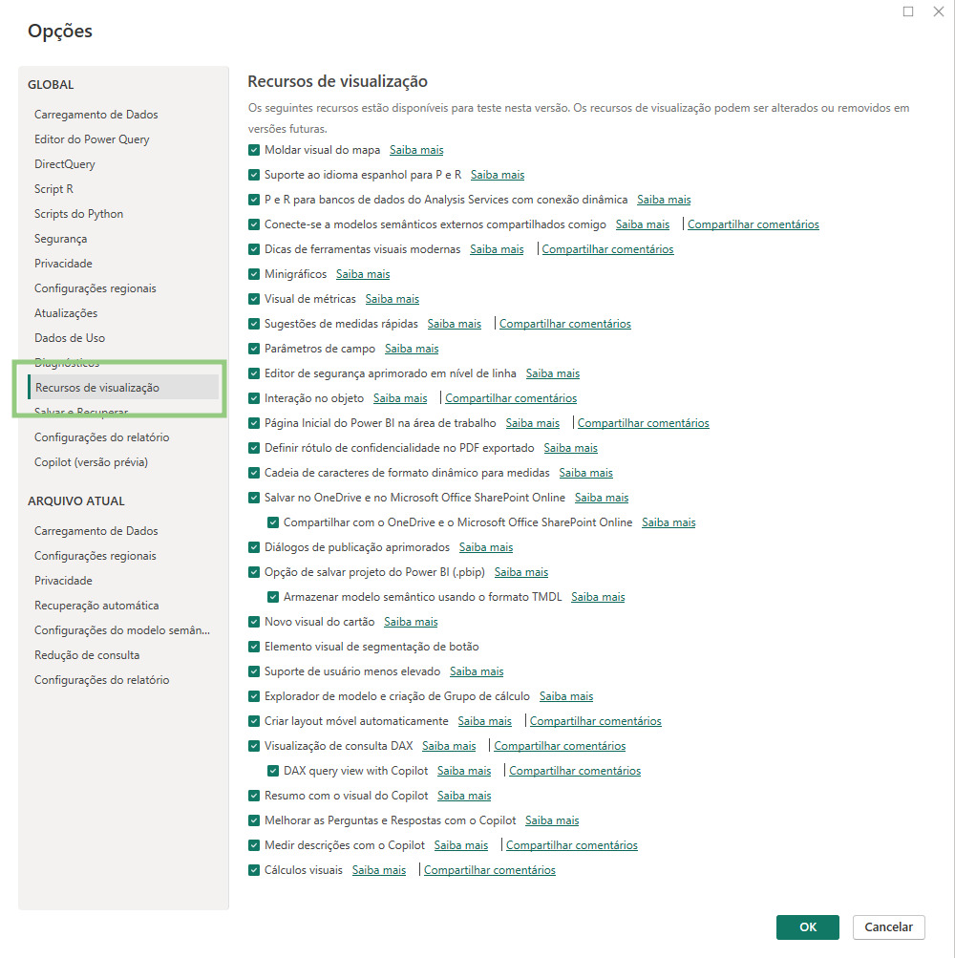The image size is (955, 958).
Task: Open Configurações do relatório under ARQUIVO ATUAL
Action: 101,680
